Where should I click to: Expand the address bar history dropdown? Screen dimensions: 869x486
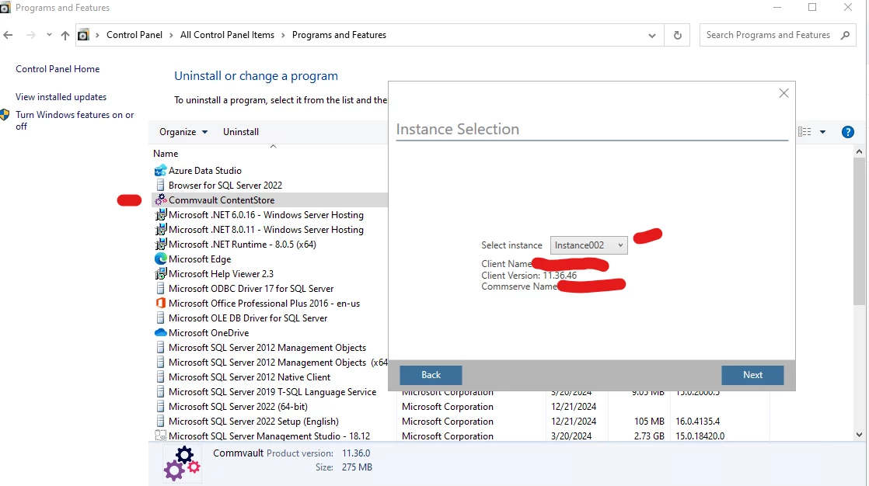pyautogui.click(x=651, y=35)
